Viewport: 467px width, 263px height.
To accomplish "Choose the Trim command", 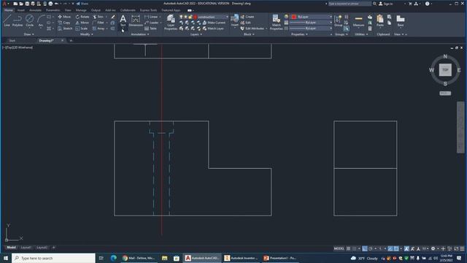I will 99,17.
